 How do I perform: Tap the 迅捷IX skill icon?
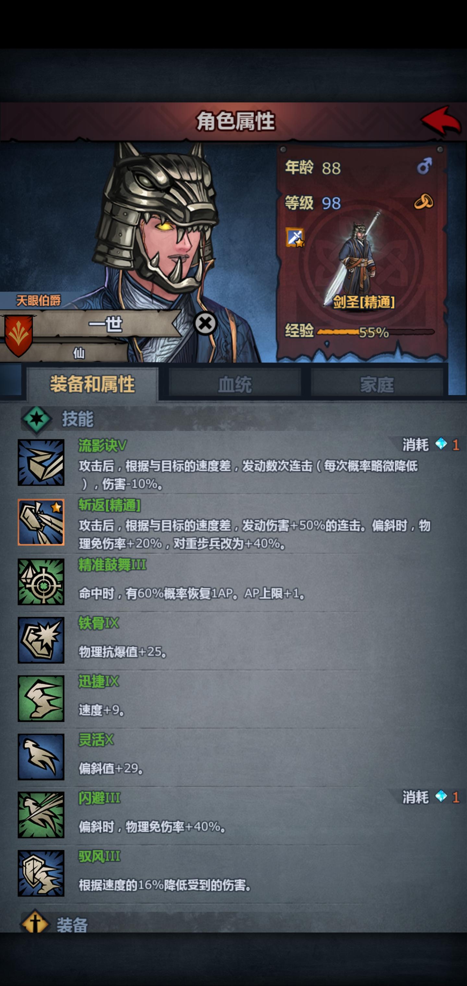coord(41,699)
